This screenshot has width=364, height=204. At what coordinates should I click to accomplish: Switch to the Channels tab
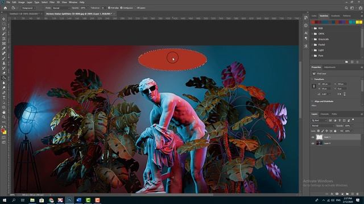coord(325,114)
